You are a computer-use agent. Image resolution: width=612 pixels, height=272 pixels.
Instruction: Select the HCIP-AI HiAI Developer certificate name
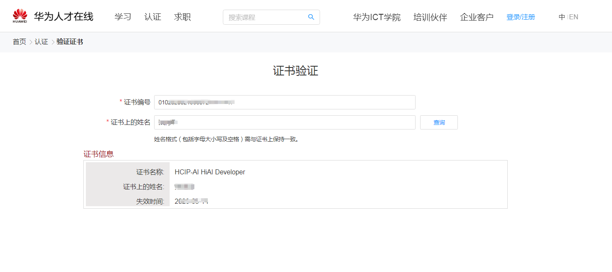tap(210, 172)
